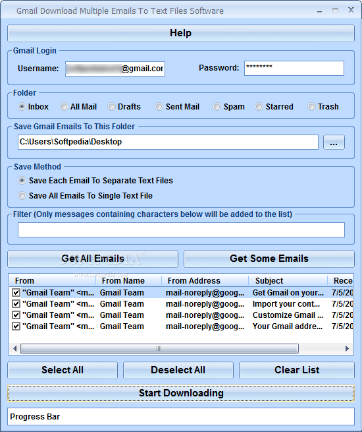Viewport: 362px width, 432px height.
Task: Click right arrow of list scrollbar
Action: pos(347,349)
